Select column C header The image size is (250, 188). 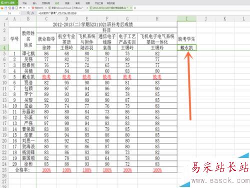(46, 19)
